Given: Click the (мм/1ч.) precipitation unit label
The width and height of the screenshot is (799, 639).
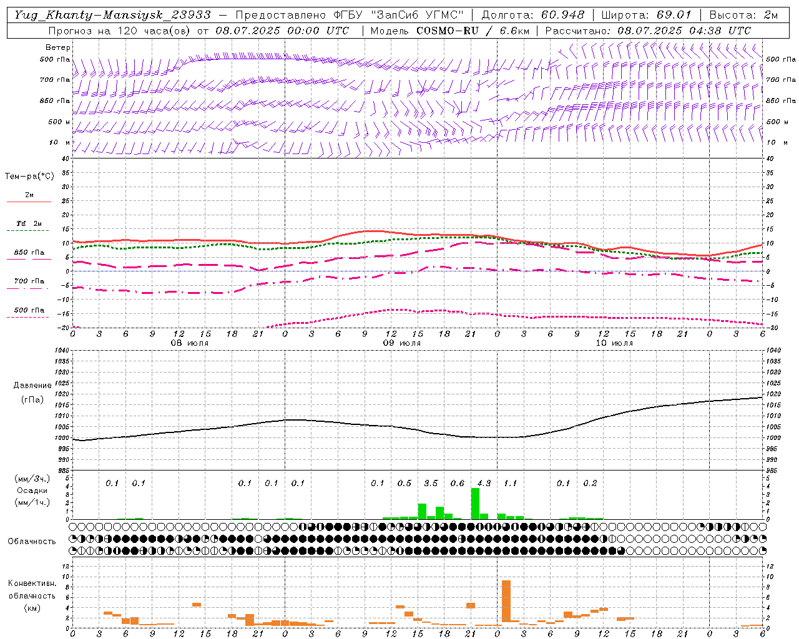Looking at the screenshot, I should [32, 502].
